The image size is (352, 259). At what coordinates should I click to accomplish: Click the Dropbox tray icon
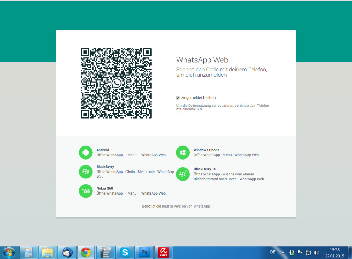click(x=291, y=252)
